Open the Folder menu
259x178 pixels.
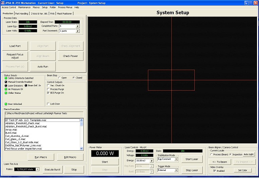(53, 8)
